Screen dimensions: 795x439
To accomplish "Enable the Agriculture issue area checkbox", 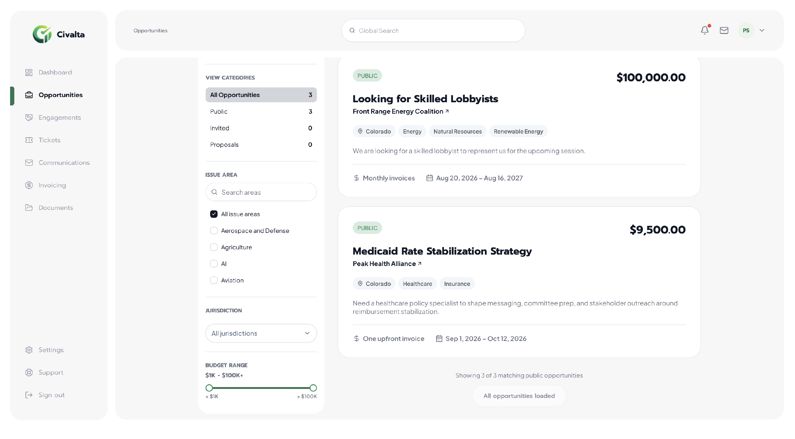I will pos(214,247).
